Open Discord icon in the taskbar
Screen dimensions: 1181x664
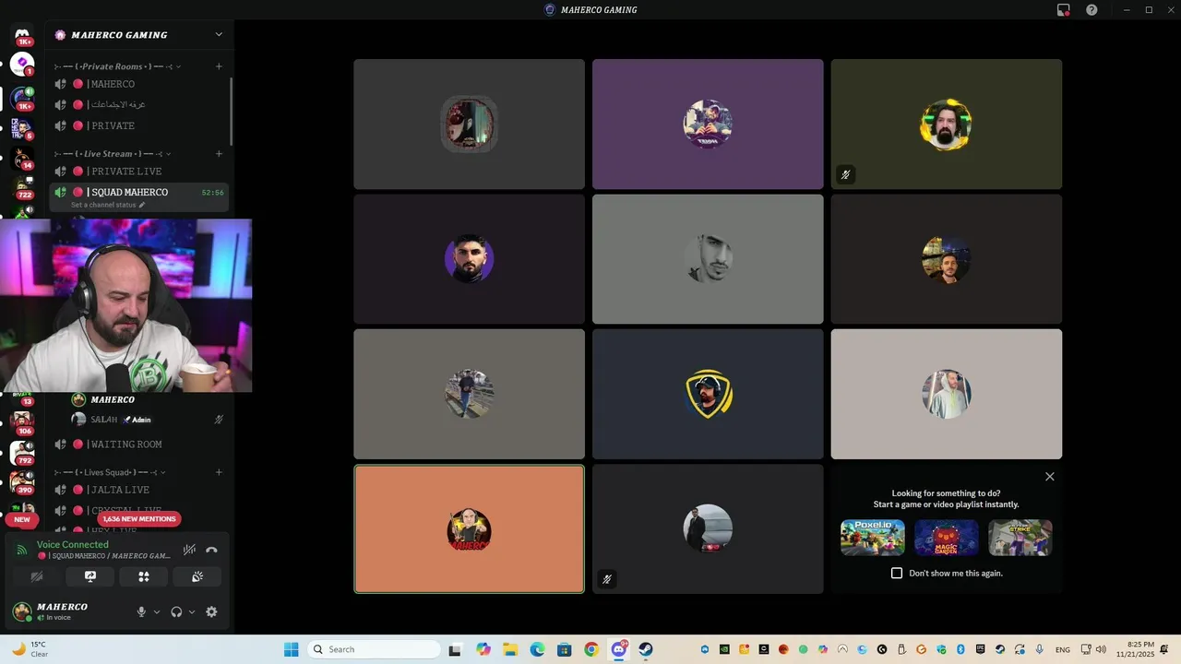619,649
